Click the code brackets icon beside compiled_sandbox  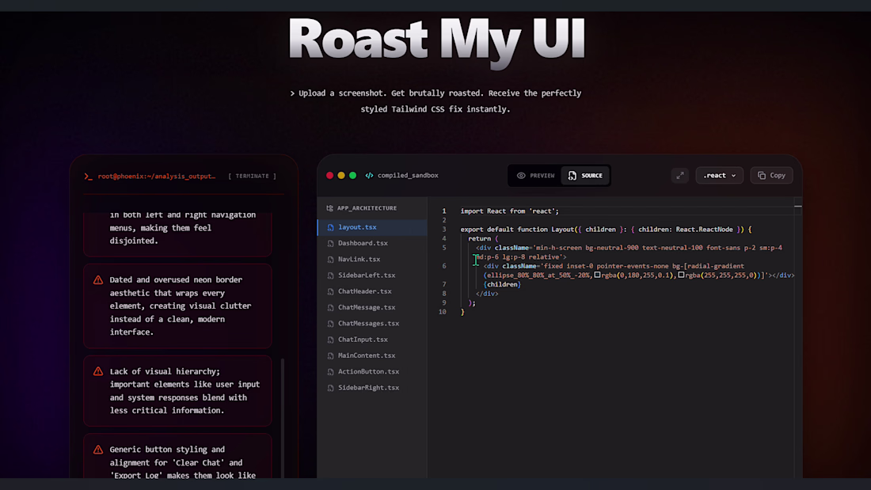tap(370, 176)
